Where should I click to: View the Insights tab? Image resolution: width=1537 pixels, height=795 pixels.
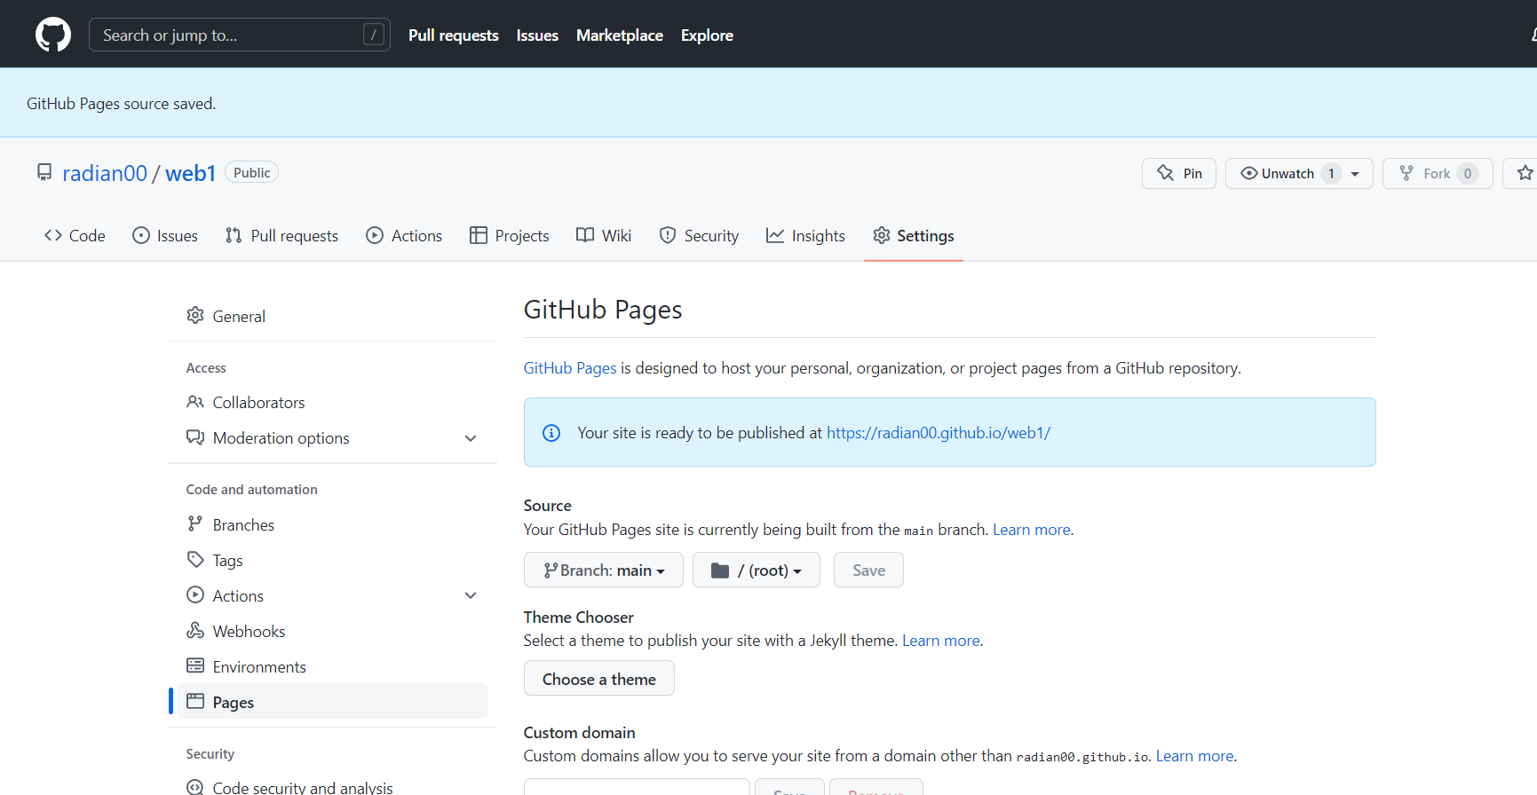pyautogui.click(x=805, y=235)
